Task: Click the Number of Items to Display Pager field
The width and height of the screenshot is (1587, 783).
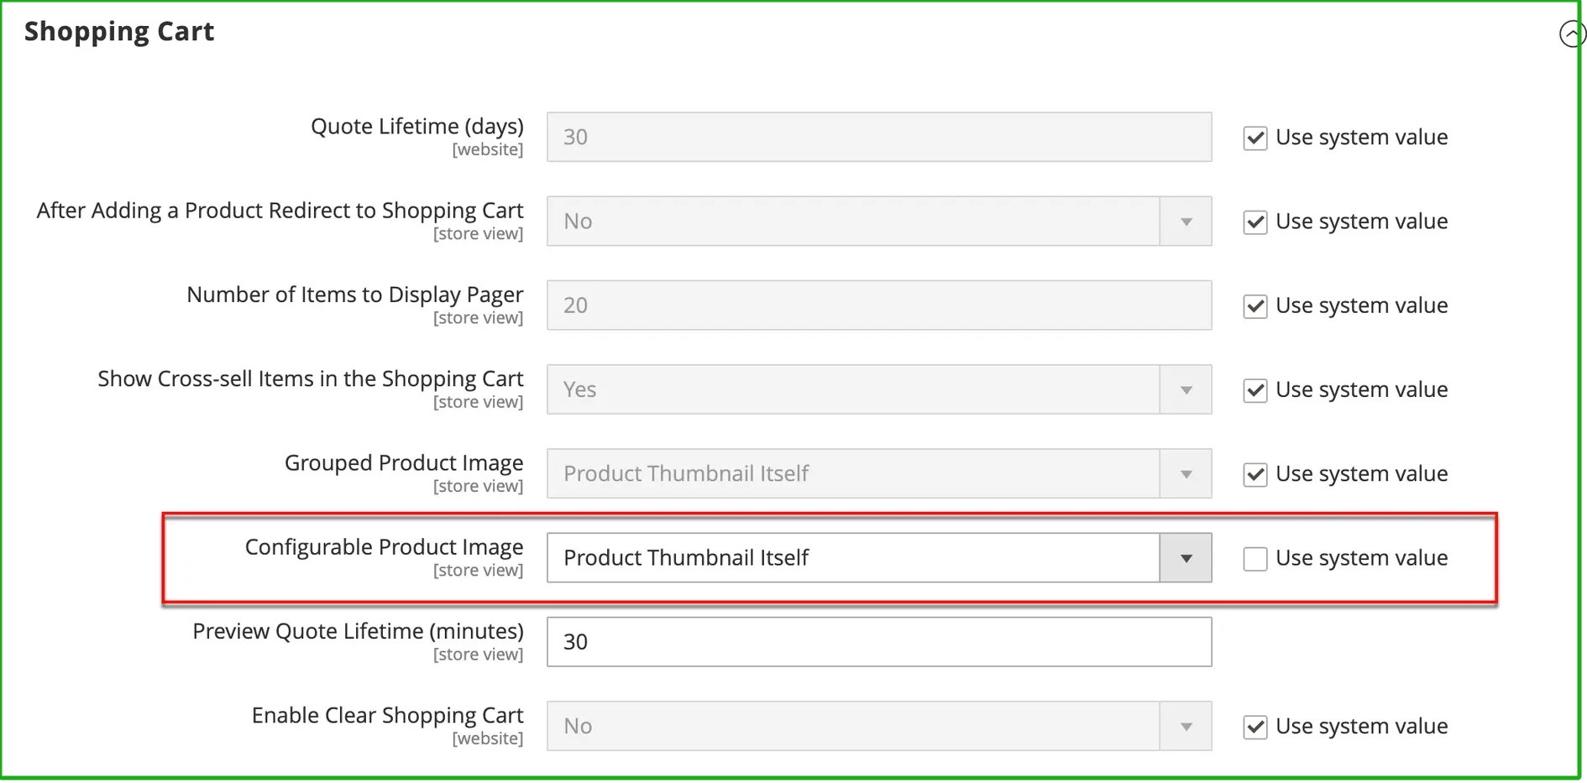Action: pyautogui.click(x=878, y=305)
